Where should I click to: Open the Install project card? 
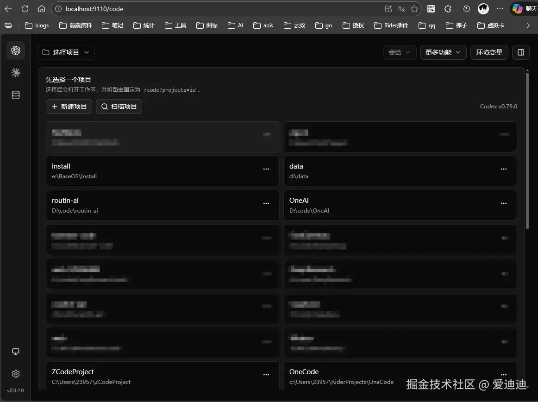click(x=163, y=171)
